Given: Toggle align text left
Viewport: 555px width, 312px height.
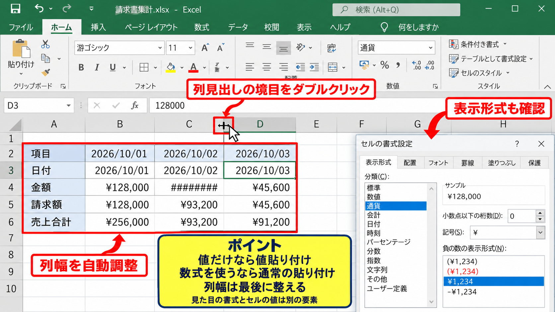Looking at the screenshot, I should click(x=250, y=67).
